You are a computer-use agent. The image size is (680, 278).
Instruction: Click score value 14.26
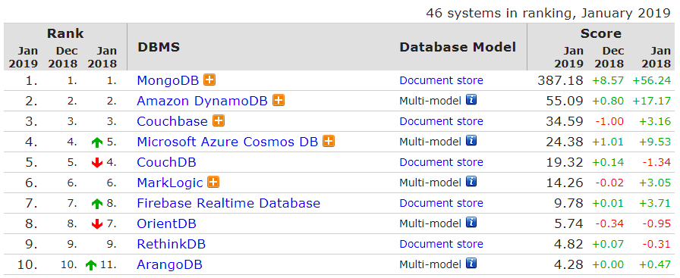tap(565, 183)
